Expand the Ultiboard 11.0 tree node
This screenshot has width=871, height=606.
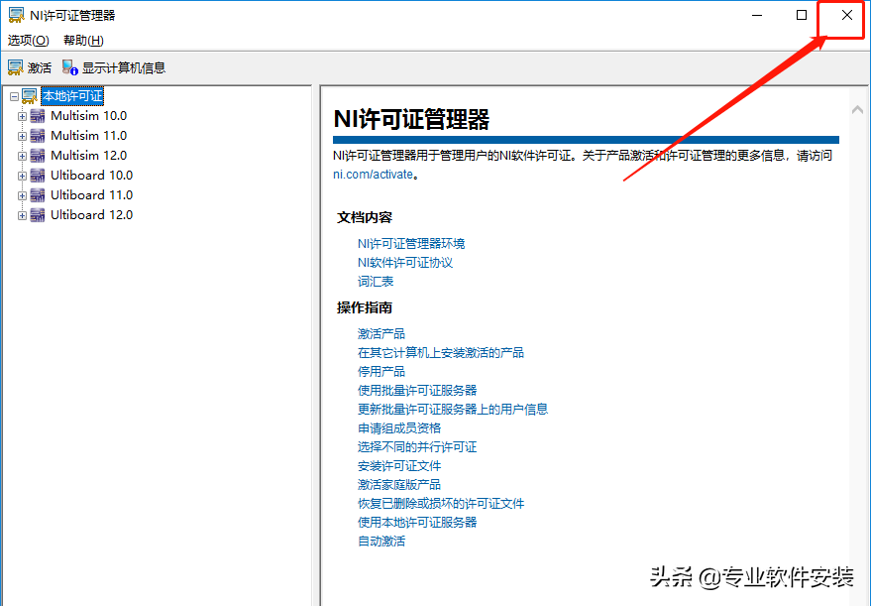click(22, 194)
